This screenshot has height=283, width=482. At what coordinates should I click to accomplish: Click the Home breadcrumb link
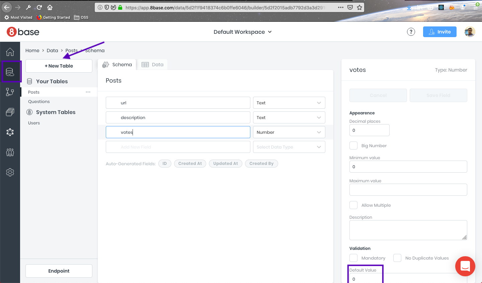point(32,51)
